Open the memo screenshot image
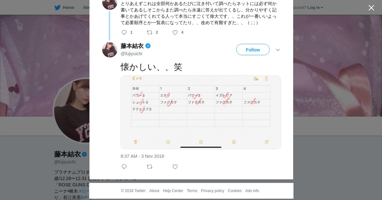The height and width of the screenshot is (200, 382). pos(201,112)
